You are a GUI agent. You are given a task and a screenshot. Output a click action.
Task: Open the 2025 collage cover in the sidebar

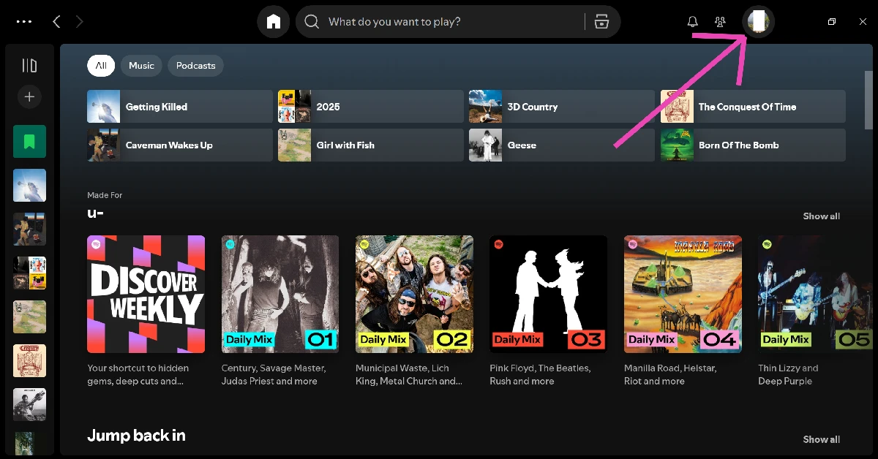coord(29,273)
